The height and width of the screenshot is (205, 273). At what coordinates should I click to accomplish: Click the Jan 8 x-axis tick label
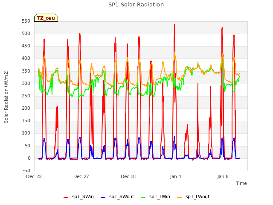[223, 176]
